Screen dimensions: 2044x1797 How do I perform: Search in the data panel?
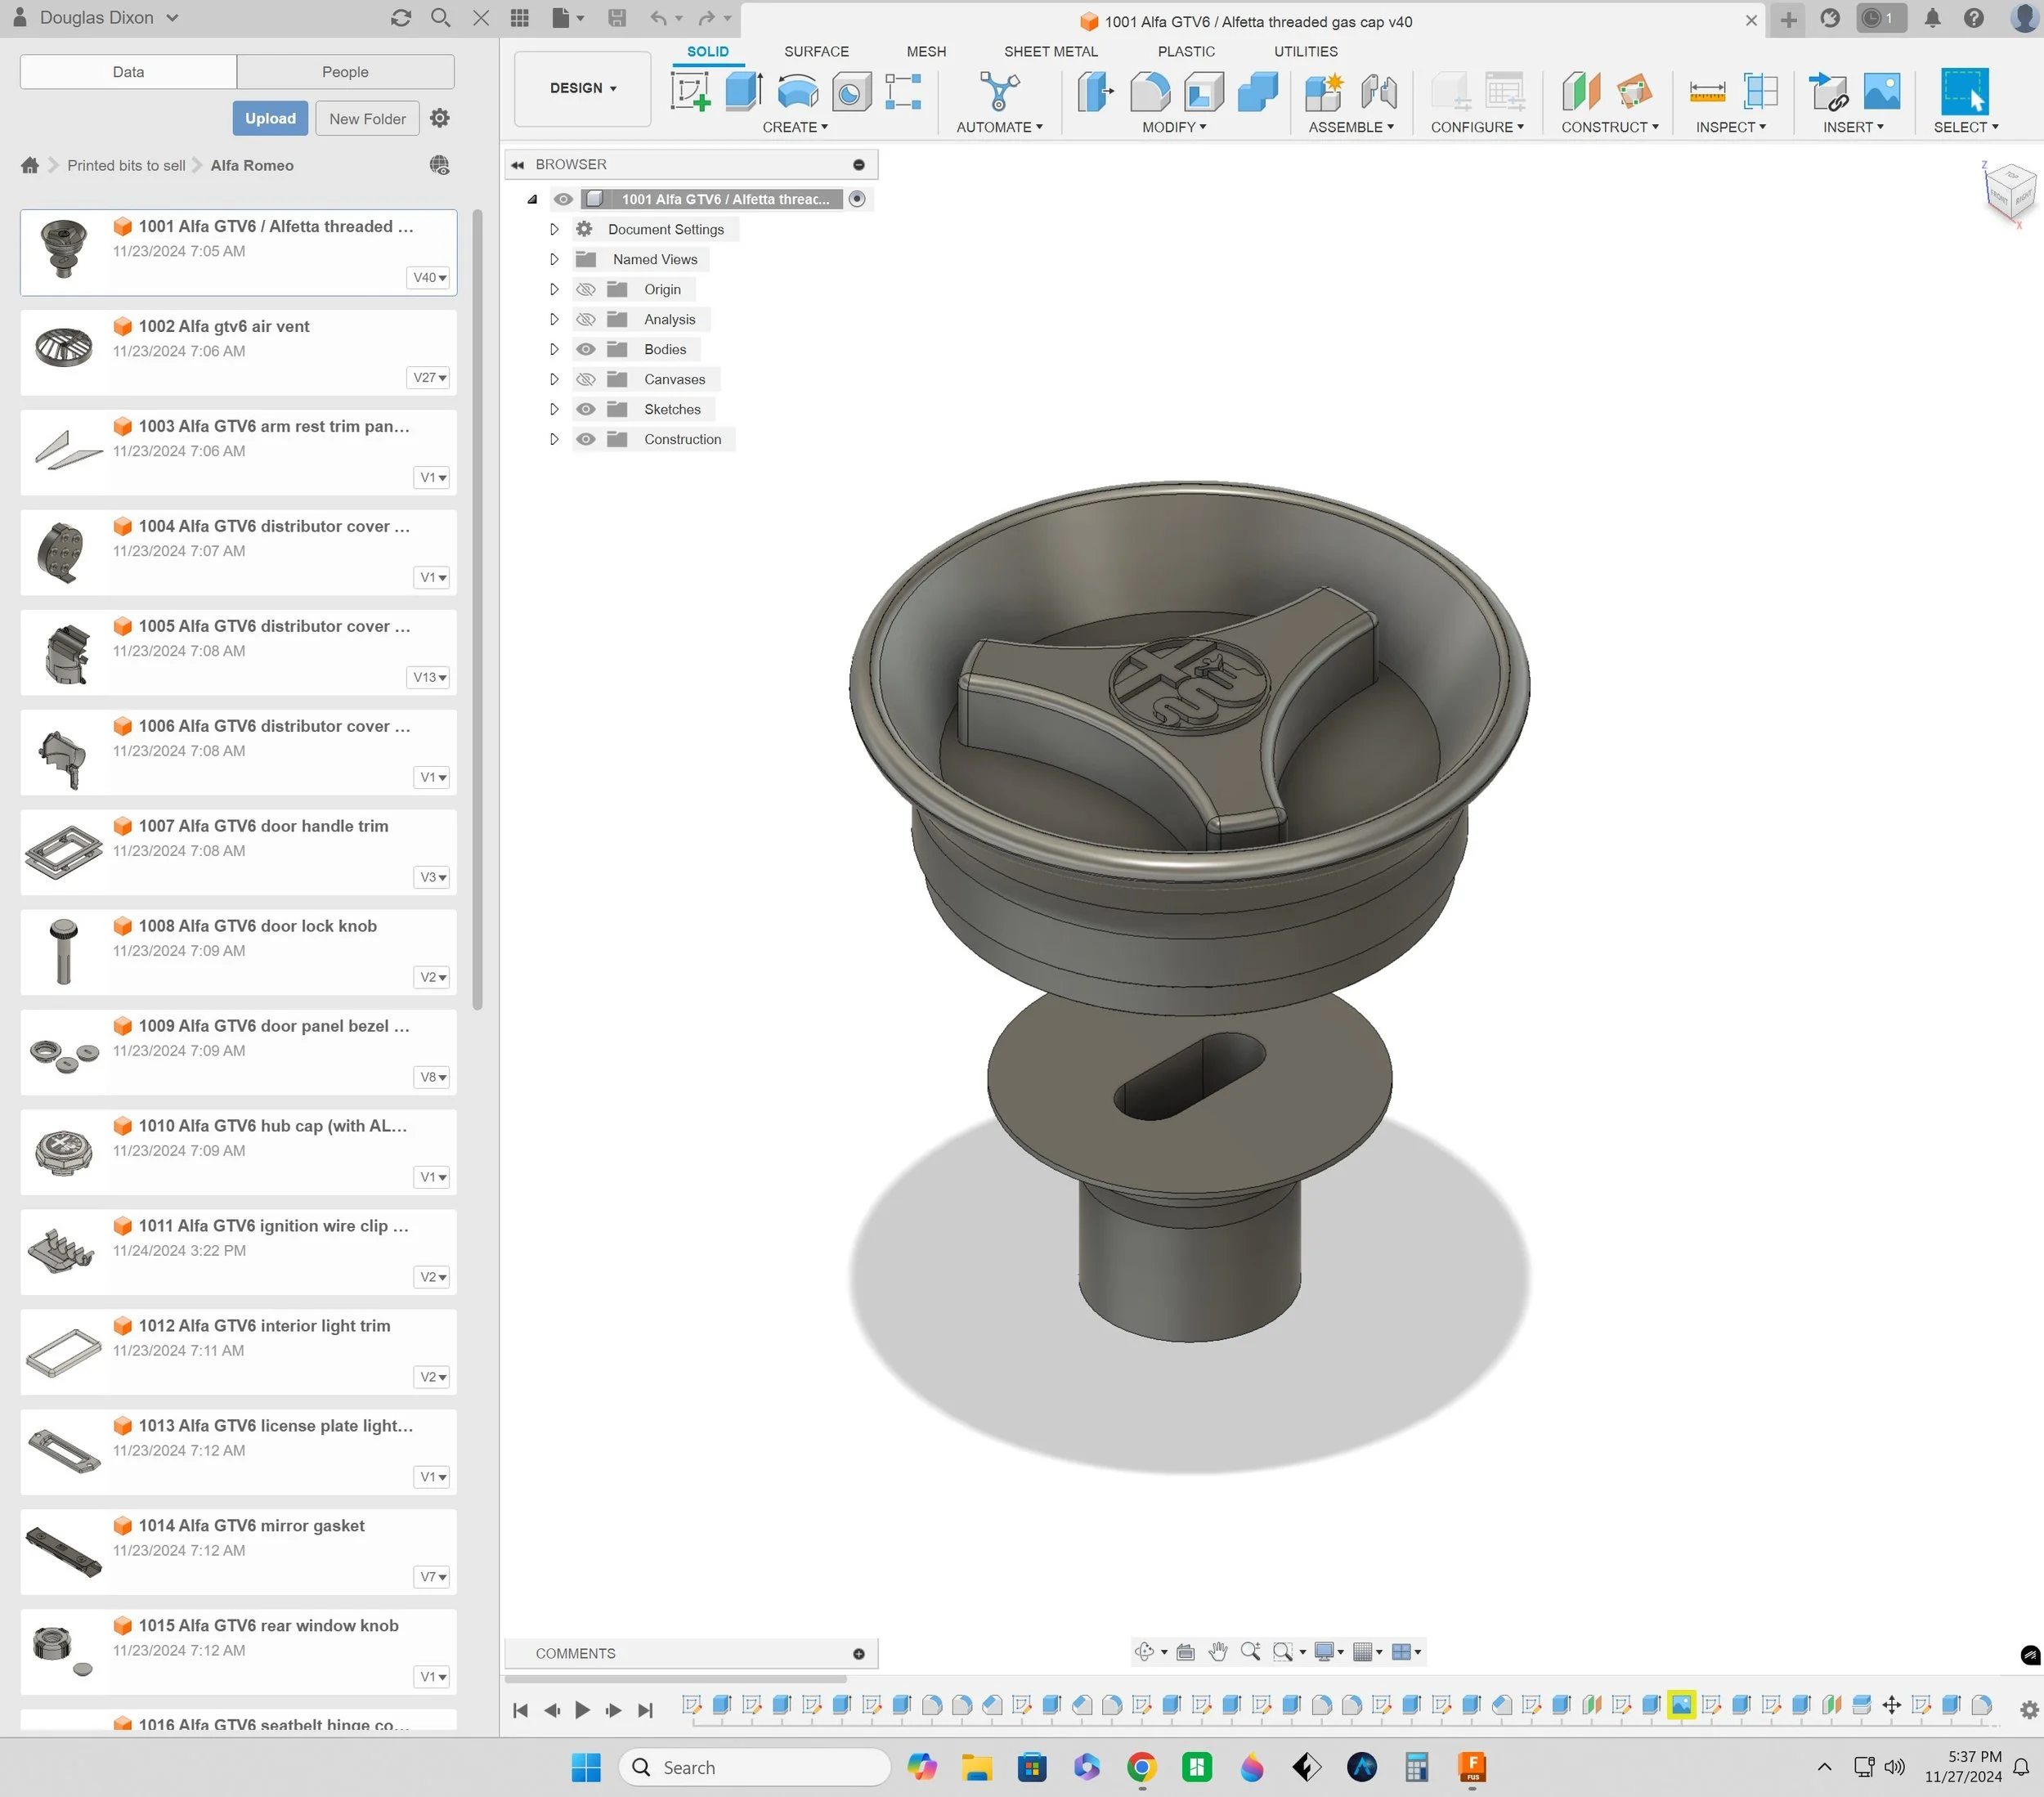tap(440, 18)
